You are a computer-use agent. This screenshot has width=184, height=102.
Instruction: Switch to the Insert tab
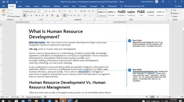(20, 6)
